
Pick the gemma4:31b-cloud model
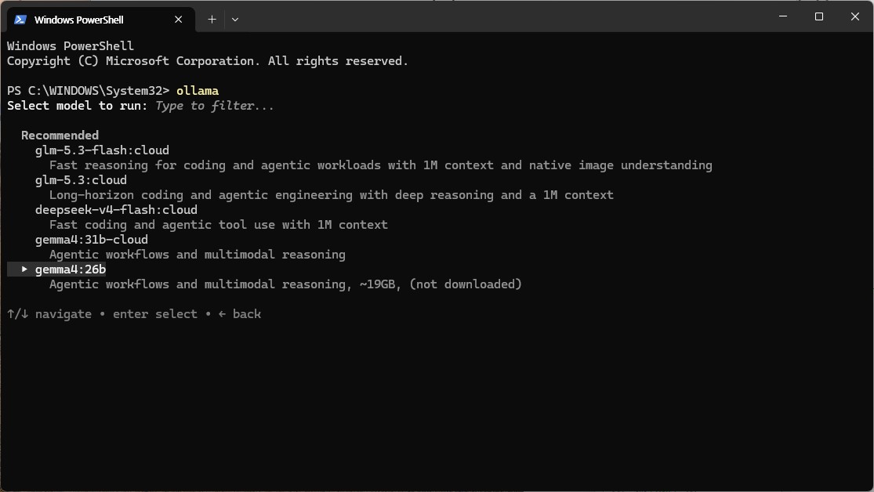coord(92,240)
